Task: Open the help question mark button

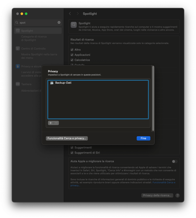Action: (177, 195)
